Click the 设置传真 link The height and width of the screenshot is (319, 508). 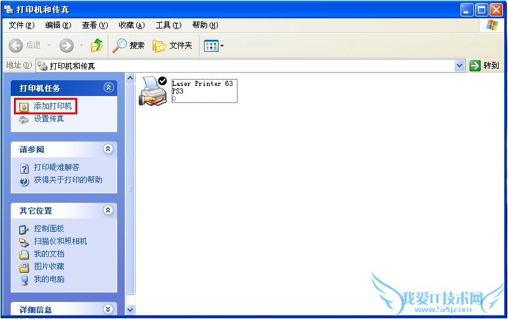coord(49,119)
